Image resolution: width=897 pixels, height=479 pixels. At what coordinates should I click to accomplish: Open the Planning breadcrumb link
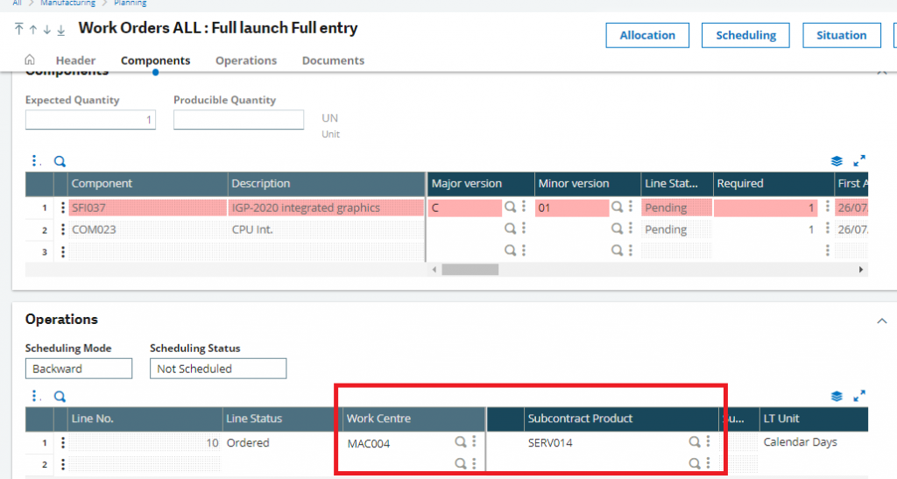pos(130,3)
